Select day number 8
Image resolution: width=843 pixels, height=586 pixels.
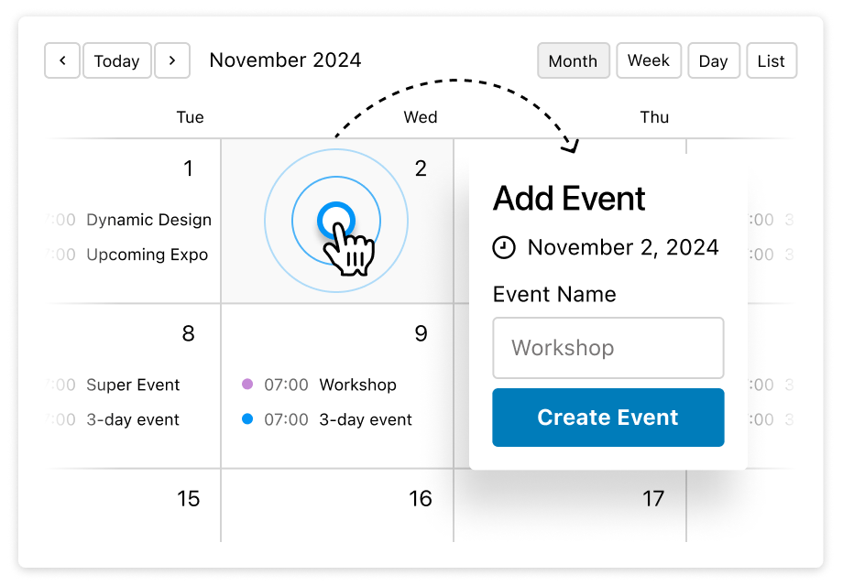188,333
